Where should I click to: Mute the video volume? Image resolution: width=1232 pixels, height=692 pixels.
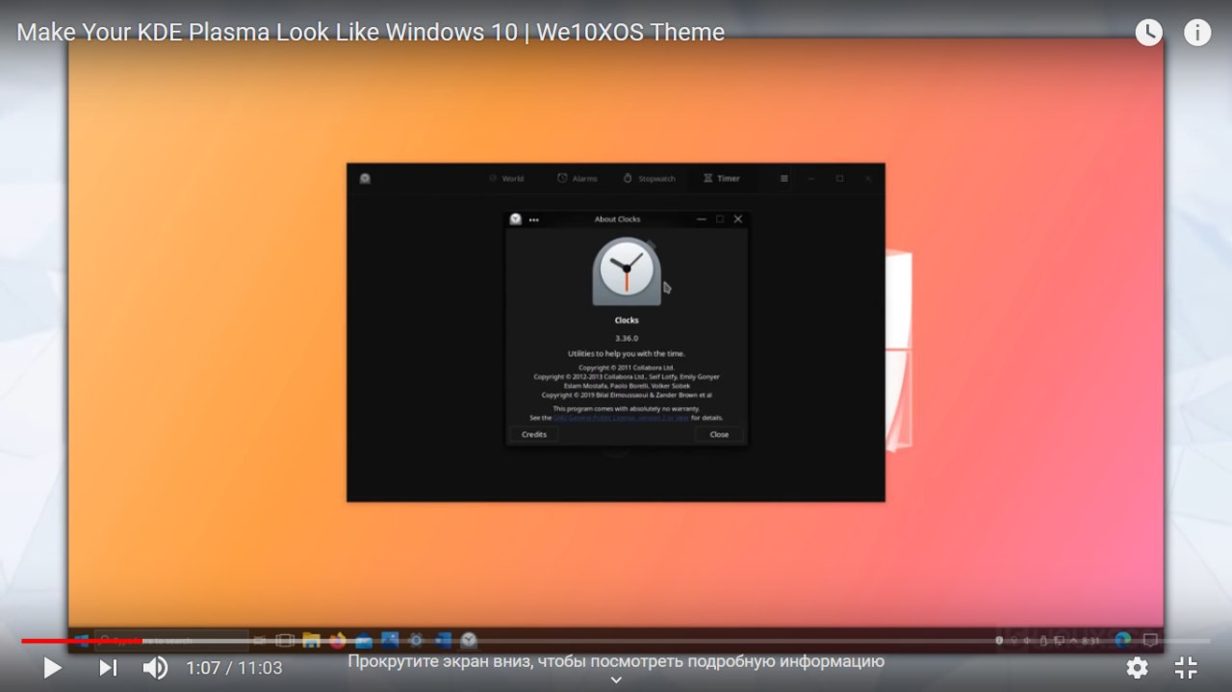point(155,667)
